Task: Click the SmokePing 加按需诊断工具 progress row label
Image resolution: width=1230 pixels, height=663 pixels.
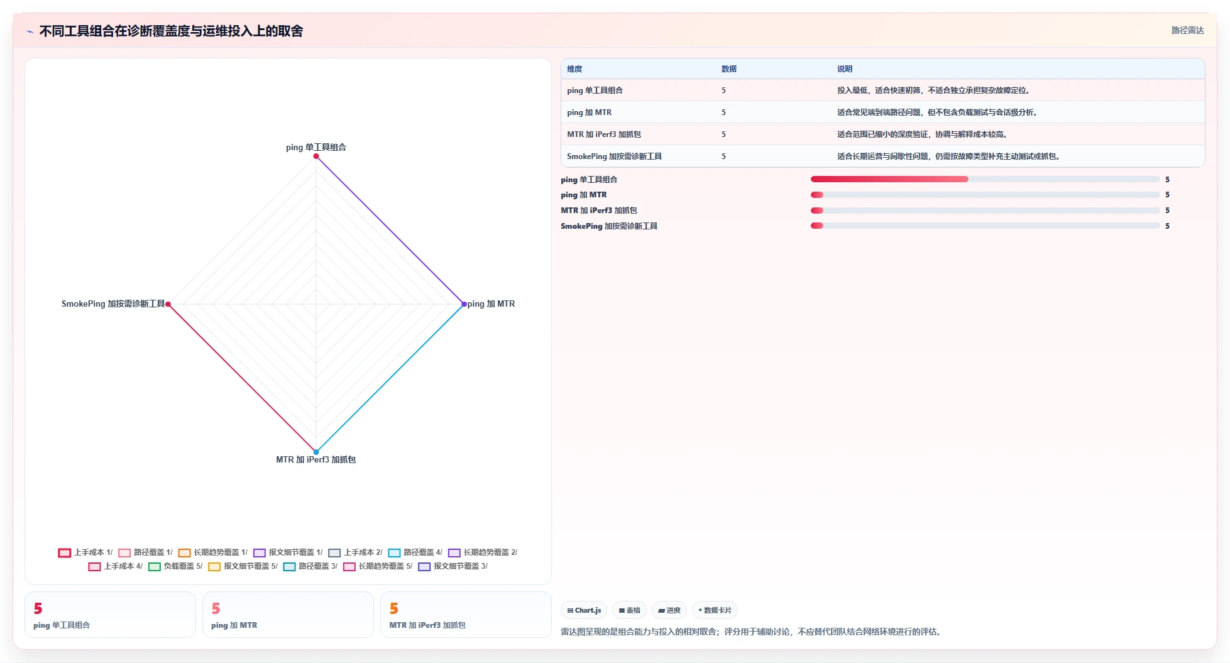Action: point(609,226)
